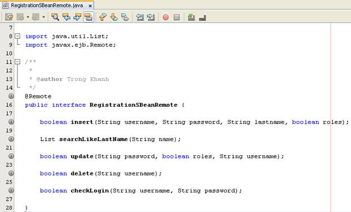Select the RegistrationSBeanRemote.java tab
Image resolution: width=351 pixels, height=212 pixels.
point(47,6)
